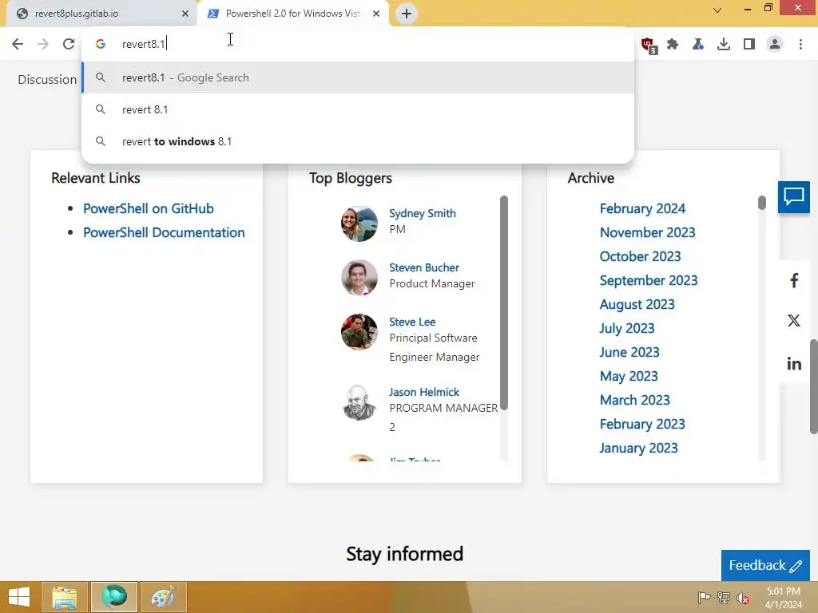This screenshot has height=613, width=818.
Task: Open the tab search chevron
Action: 717,10
